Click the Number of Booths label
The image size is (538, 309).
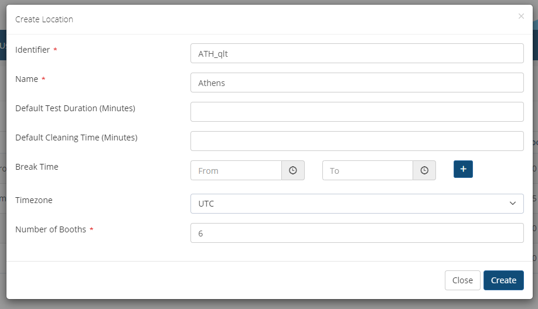click(x=50, y=229)
